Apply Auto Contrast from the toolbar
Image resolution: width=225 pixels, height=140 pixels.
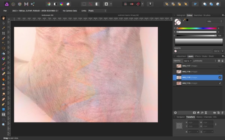[55, 4]
